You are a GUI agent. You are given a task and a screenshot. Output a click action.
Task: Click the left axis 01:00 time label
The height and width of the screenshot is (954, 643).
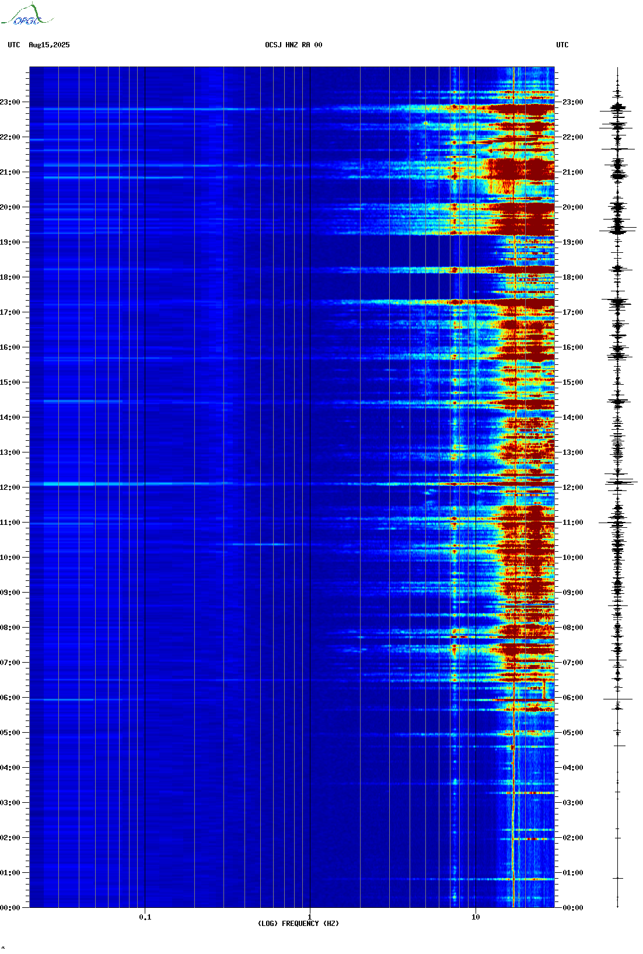point(10,873)
